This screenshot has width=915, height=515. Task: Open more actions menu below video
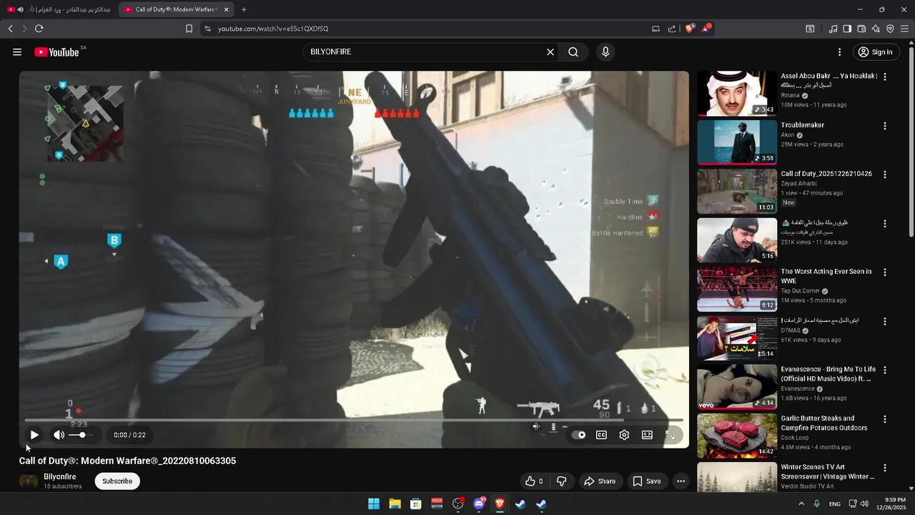[x=681, y=481]
